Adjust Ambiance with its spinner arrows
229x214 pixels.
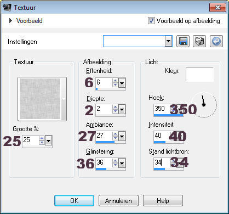115,136
